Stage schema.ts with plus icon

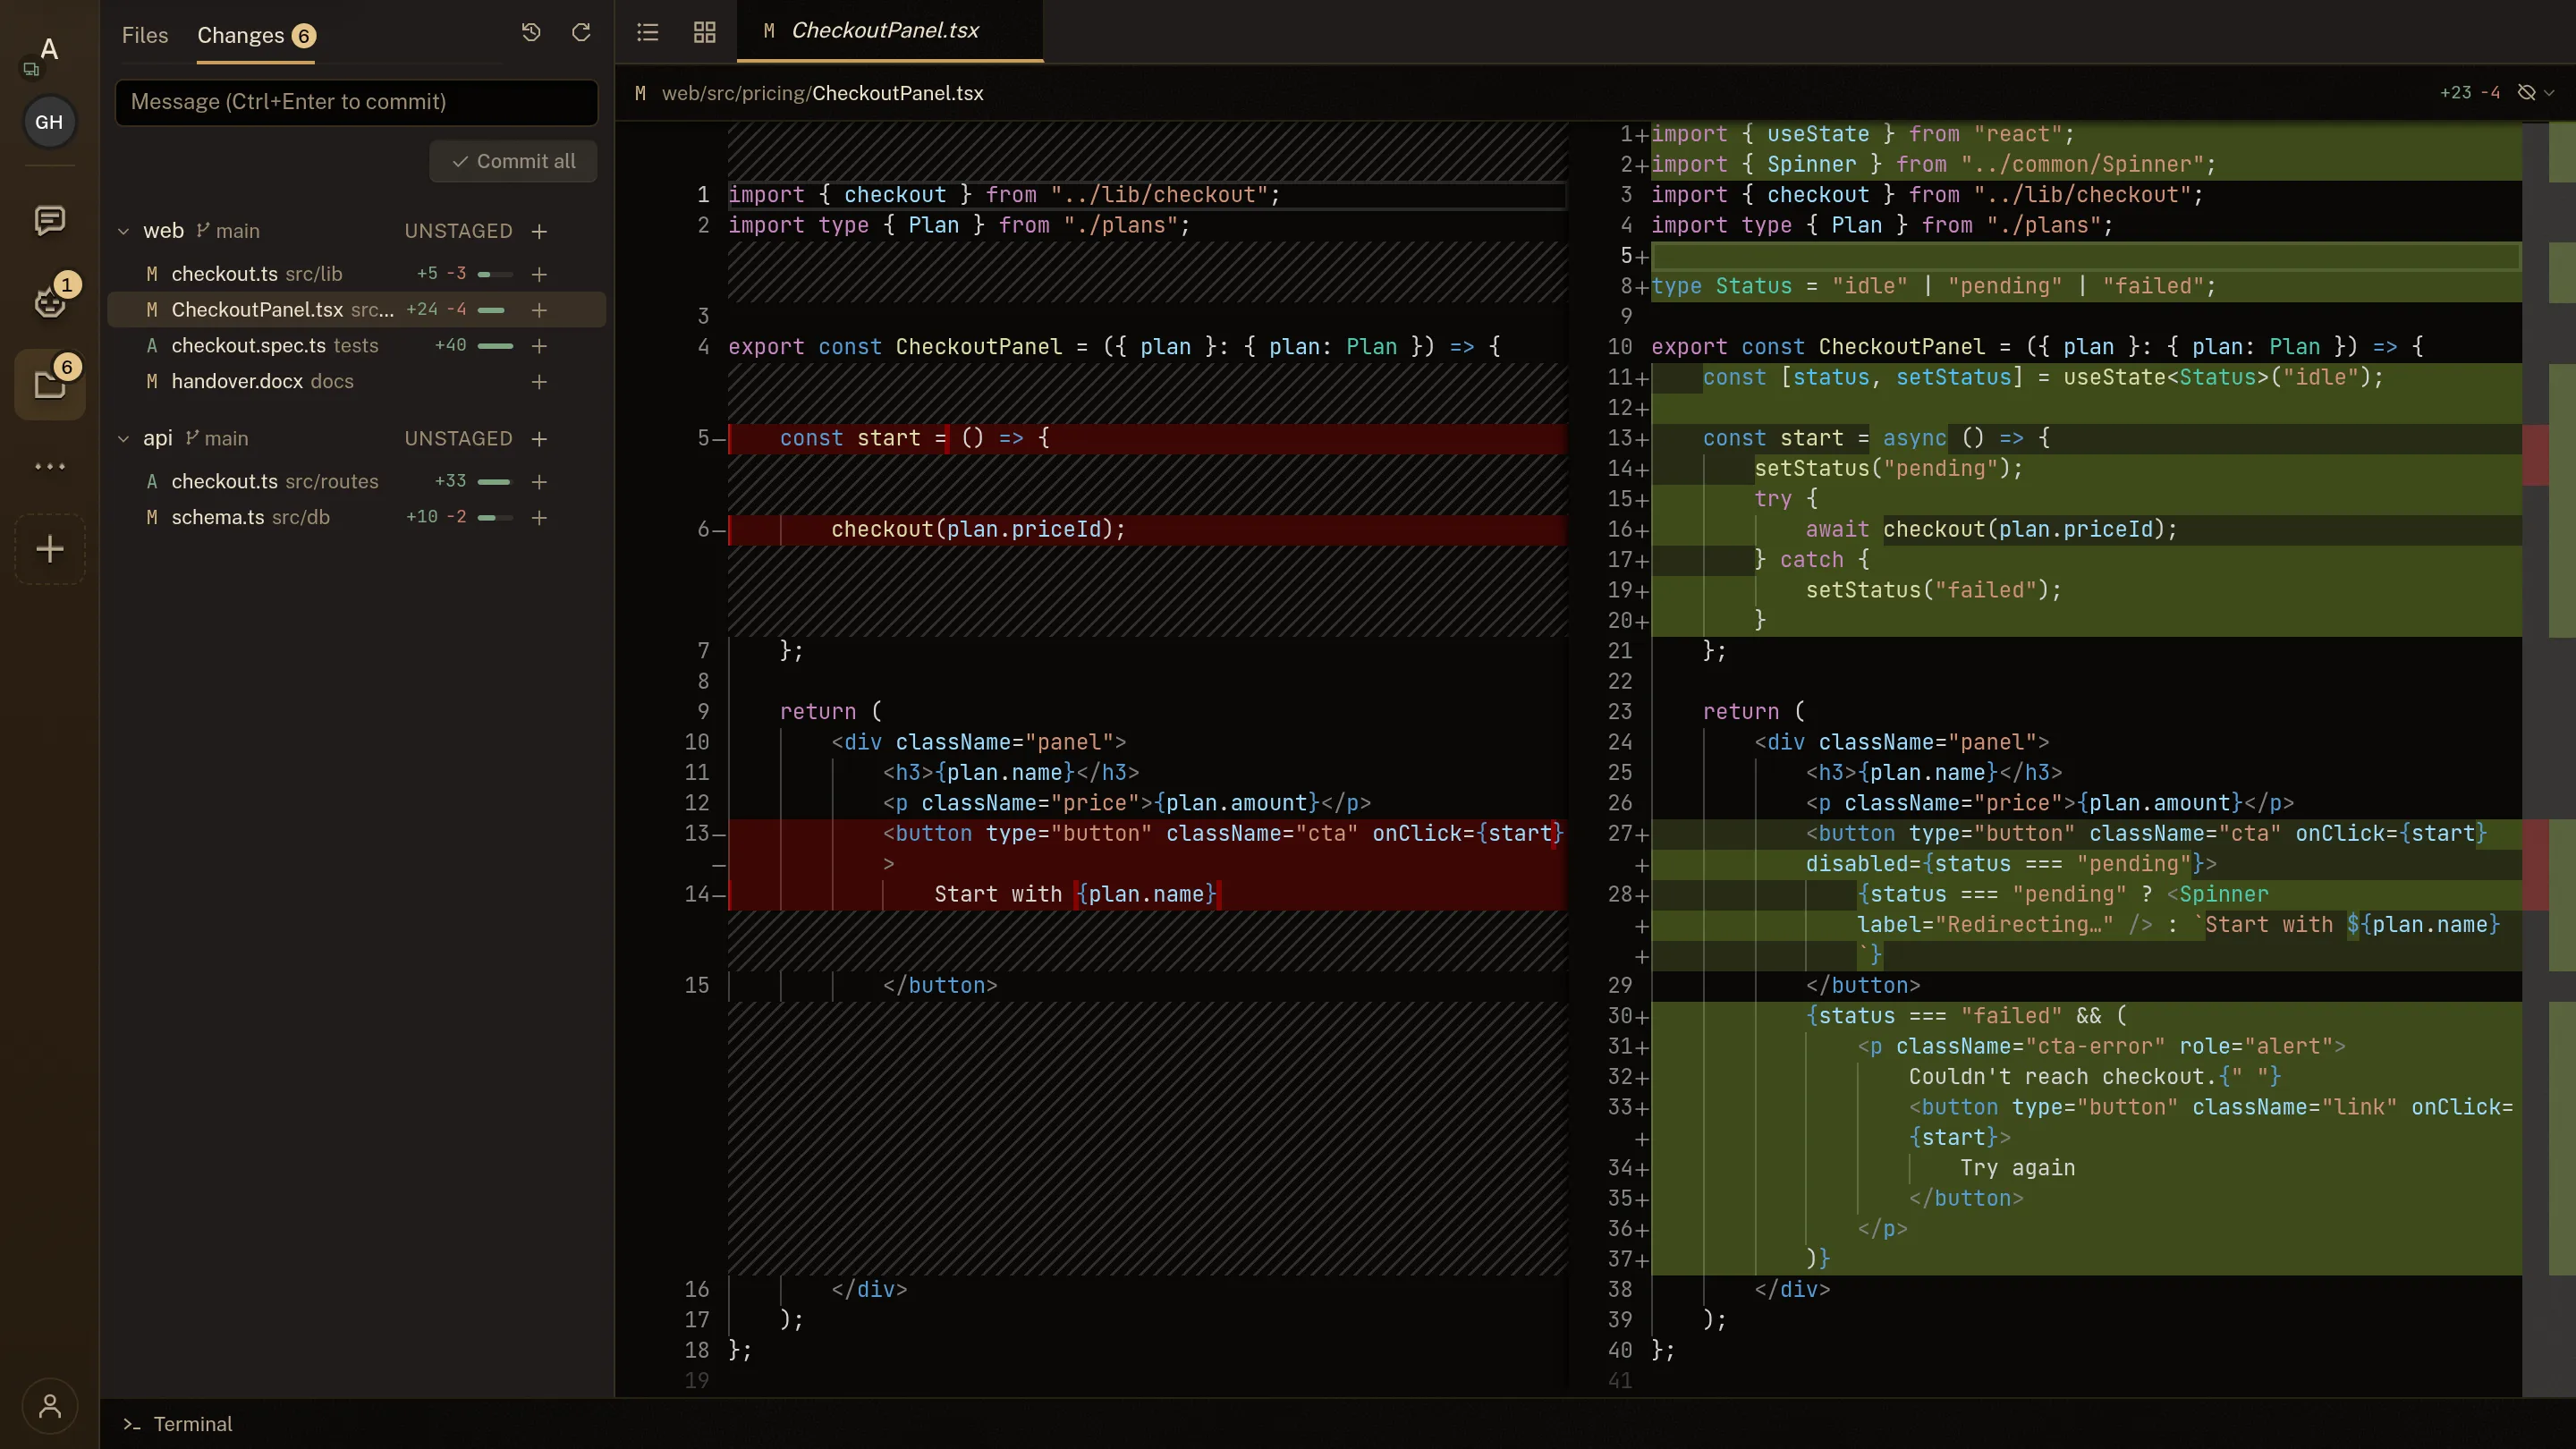coord(539,518)
